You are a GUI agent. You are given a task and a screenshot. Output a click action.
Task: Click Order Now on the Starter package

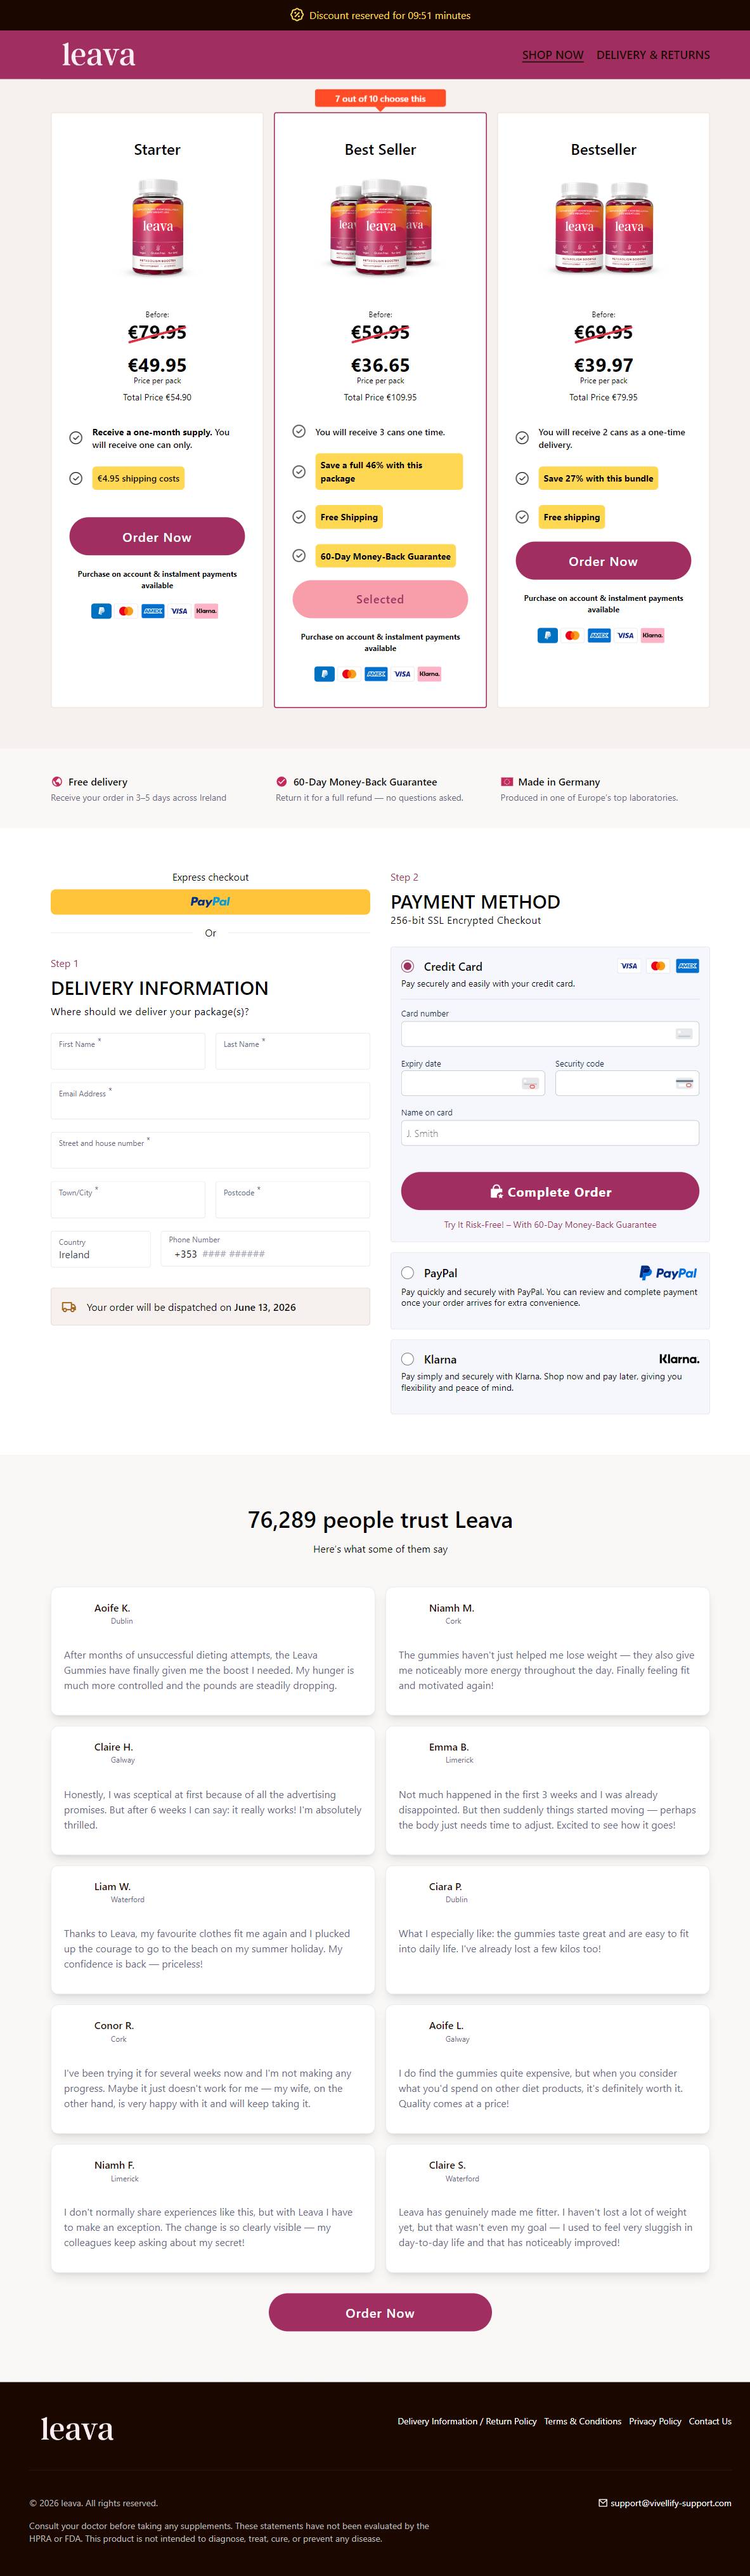coord(157,537)
